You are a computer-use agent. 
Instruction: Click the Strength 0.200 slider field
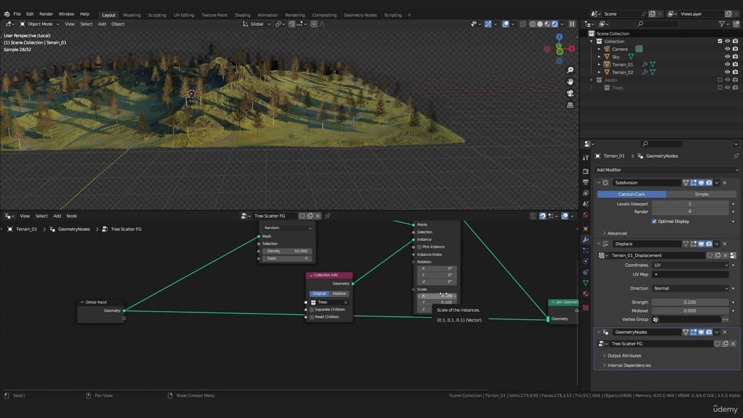pyautogui.click(x=690, y=302)
